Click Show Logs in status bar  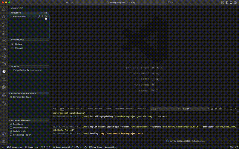tap(32, 147)
